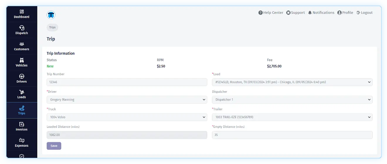The width and height of the screenshot is (387, 164).
Task: Open the Dashboard sidebar icon
Action: (22, 12)
